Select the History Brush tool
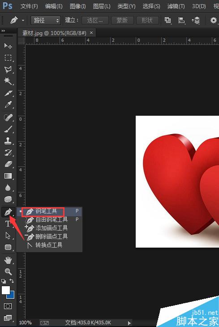 pyautogui.click(x=8, y=153)
